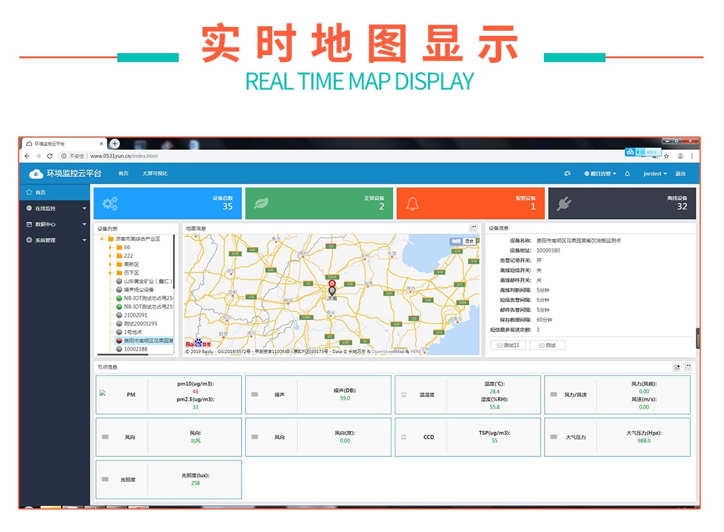
Task: Click 退出 to log out
Action: pyautogui.click(x=680, y=173)
